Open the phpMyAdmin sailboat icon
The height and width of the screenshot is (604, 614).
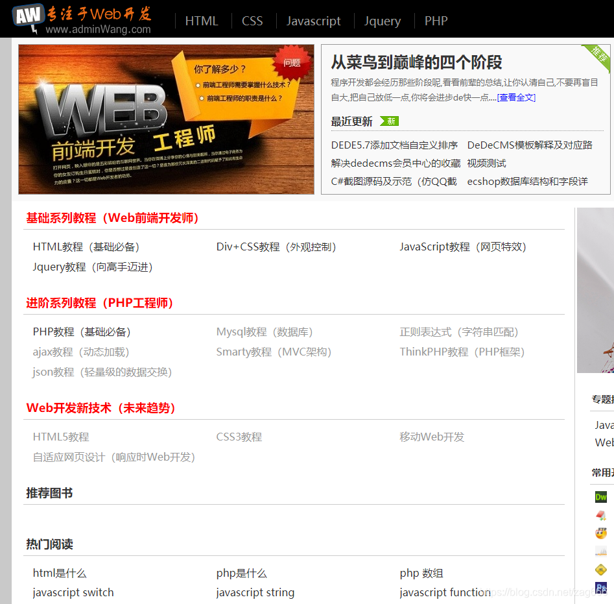point(600,551)
